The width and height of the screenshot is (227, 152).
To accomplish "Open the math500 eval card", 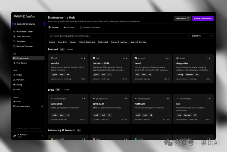I will coord(152,109).
